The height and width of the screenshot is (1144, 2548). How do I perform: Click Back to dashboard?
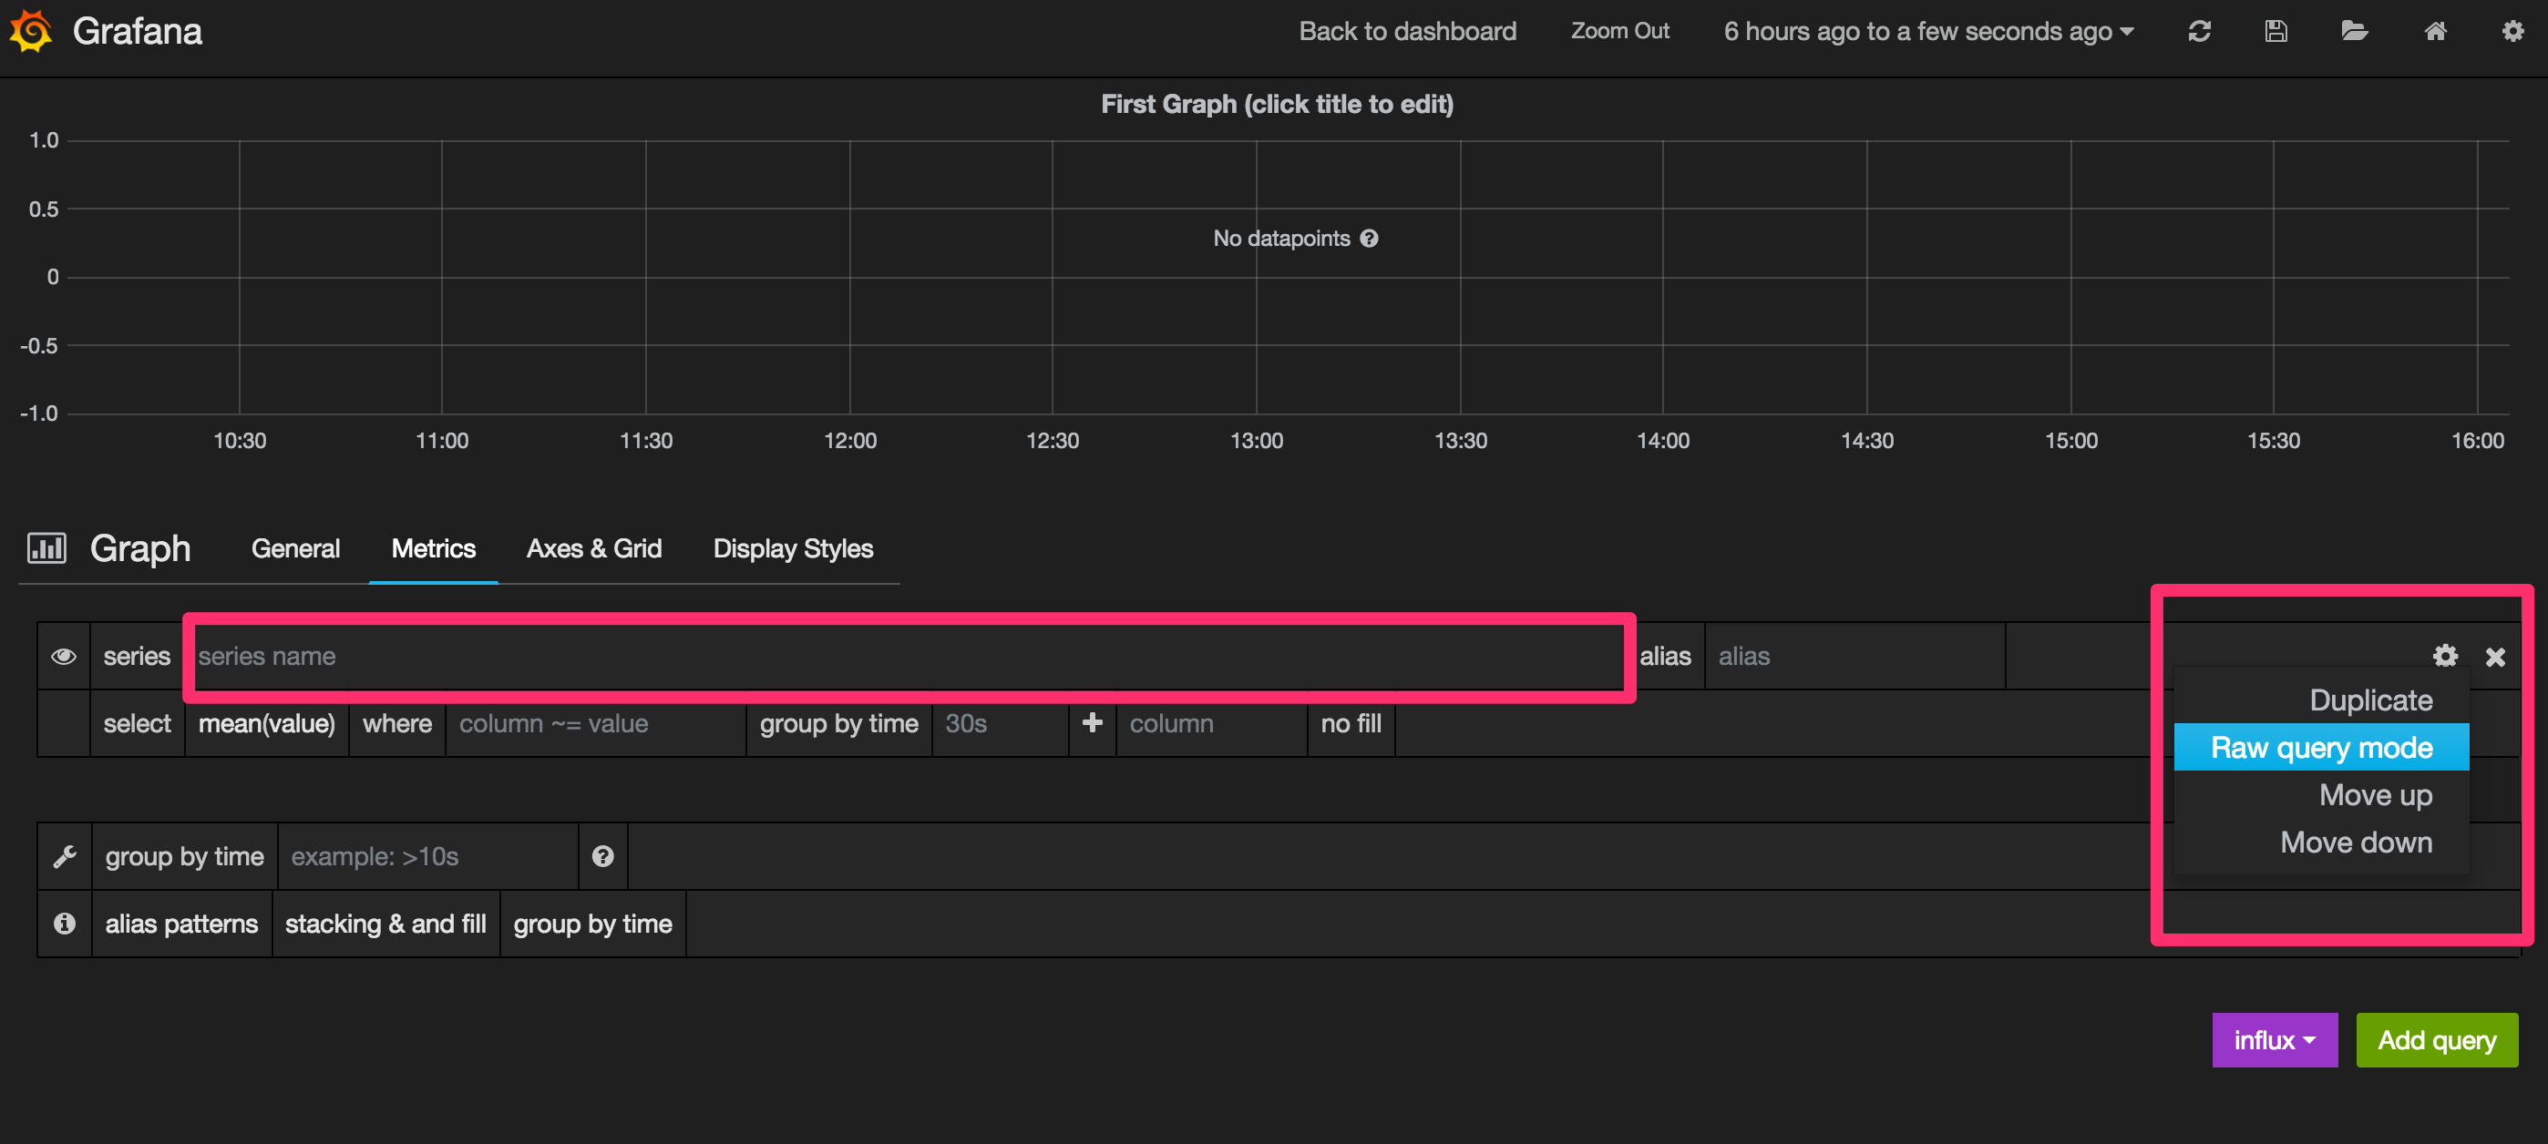(x=1406, y=31)
